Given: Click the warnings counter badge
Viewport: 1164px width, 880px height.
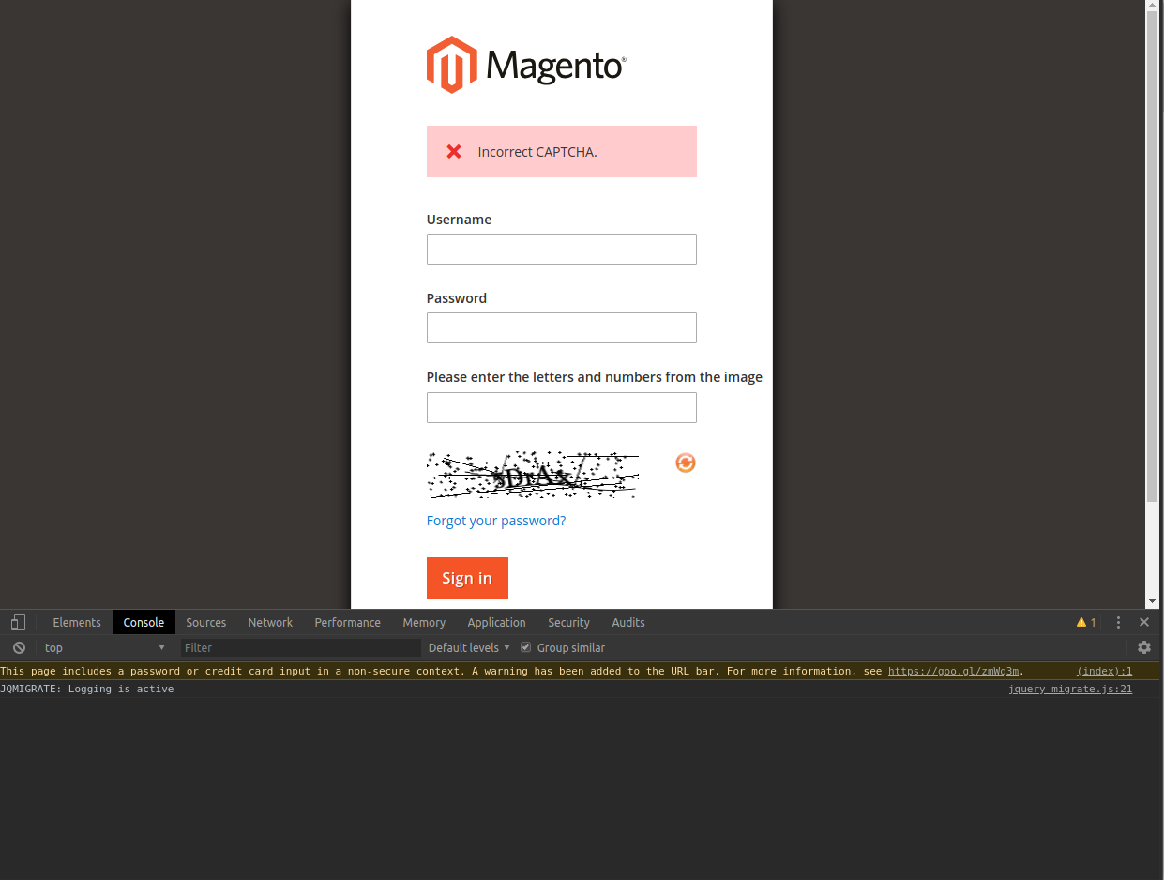Looking at the screenshot, I should click(1085, 622).
